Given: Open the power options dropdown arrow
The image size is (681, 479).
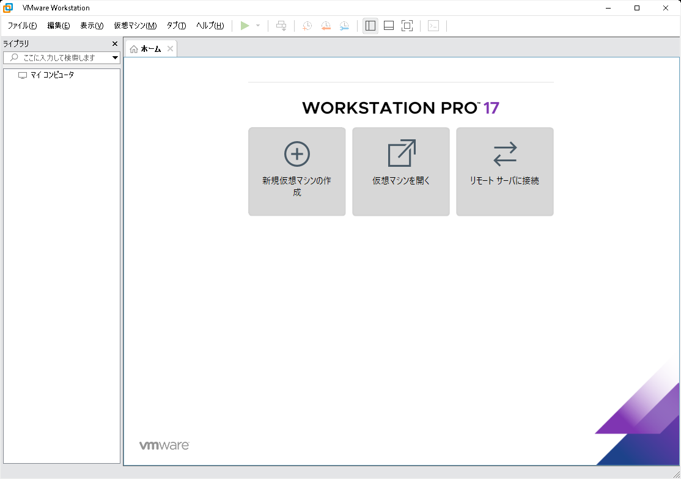Looking at the screenshot, I should point(257,25).
